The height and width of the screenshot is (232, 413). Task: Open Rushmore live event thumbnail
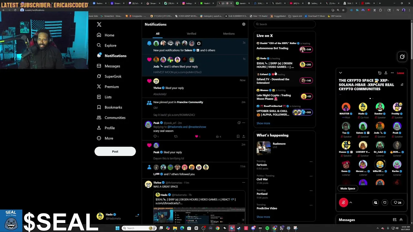pyautogui.click(x=264, y=148)
